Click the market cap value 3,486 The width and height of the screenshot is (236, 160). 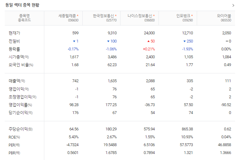(x=112, y=57)
